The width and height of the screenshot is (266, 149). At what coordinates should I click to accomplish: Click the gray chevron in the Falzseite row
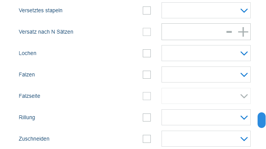[x=244, y=96]
